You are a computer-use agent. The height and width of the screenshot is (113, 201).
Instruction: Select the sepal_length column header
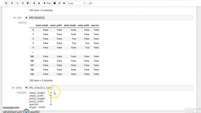(42, 25)
